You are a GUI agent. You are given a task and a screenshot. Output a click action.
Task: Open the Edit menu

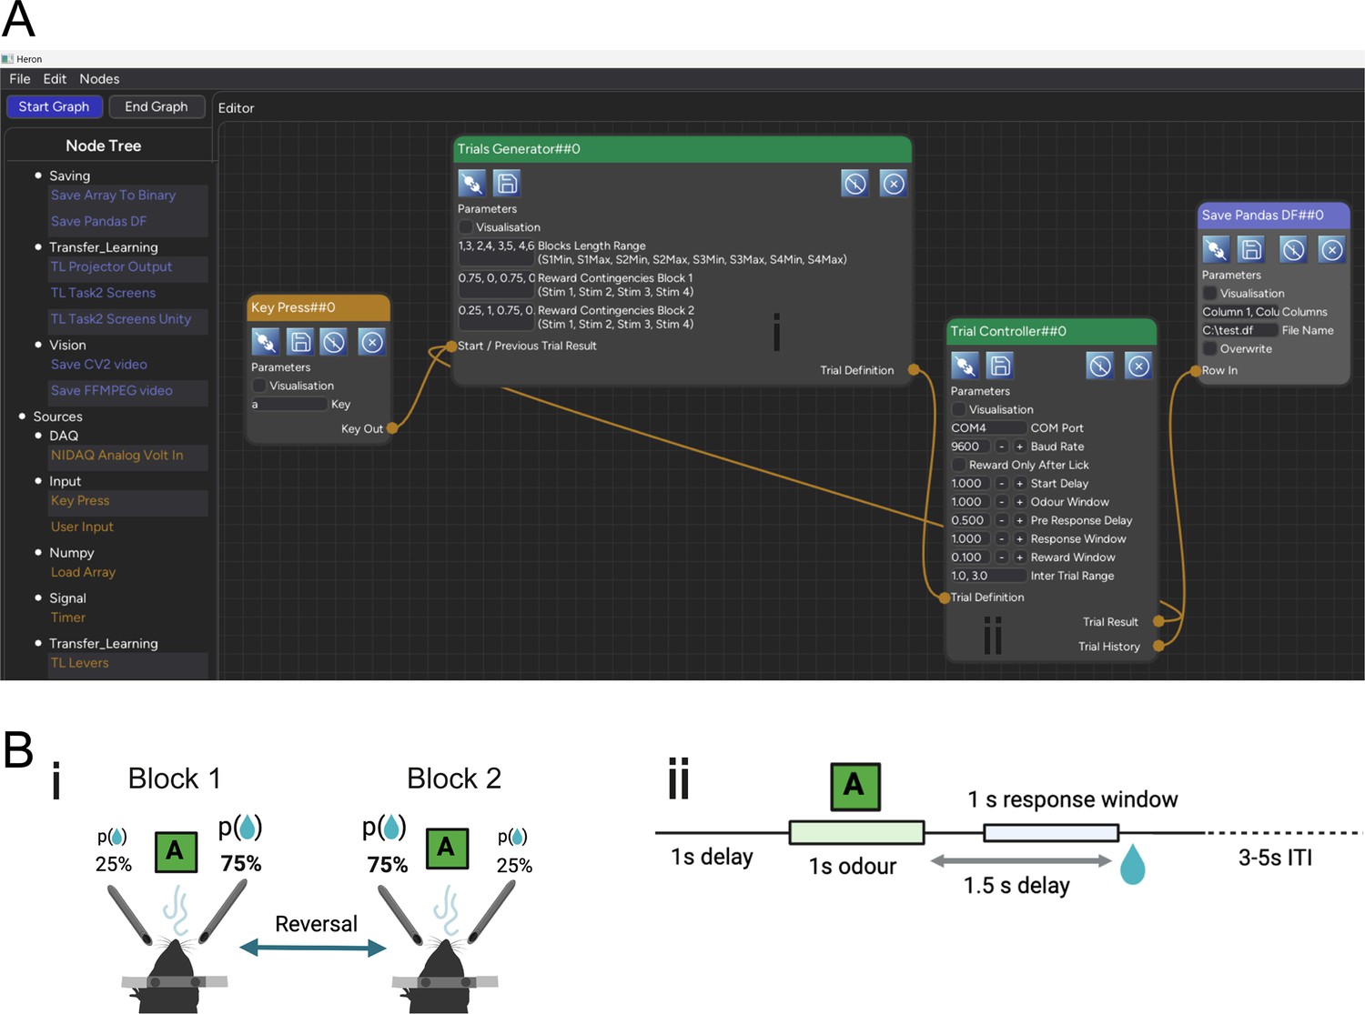point(55,79)
